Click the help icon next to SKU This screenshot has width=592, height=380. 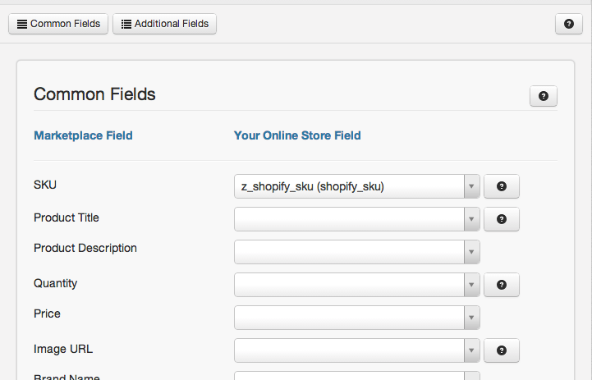click(x=502, y=186)
